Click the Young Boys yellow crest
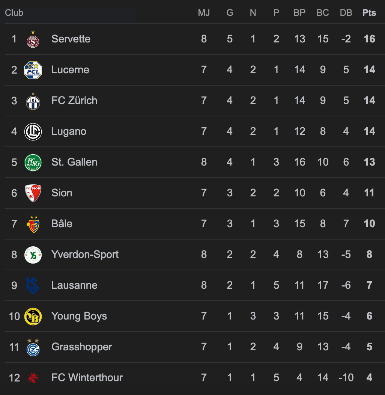Viewport: 385px width, 395px height. pos(33,317)
